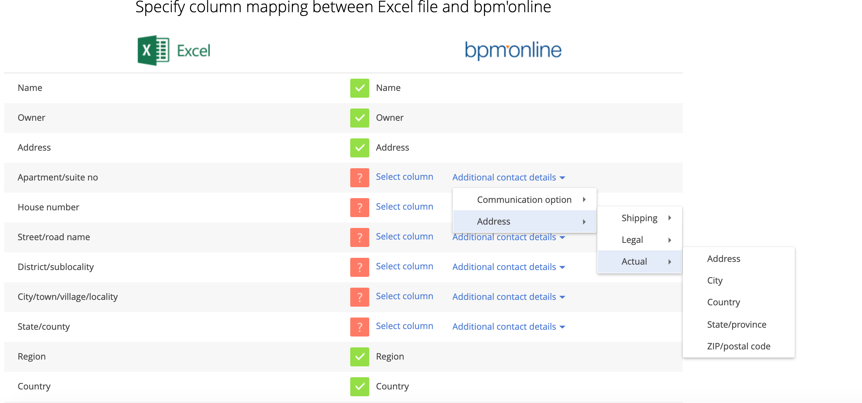This screenshot has width=862, height=403.
Task: Click green checkmark beside Name column
Action: [359, 88]
